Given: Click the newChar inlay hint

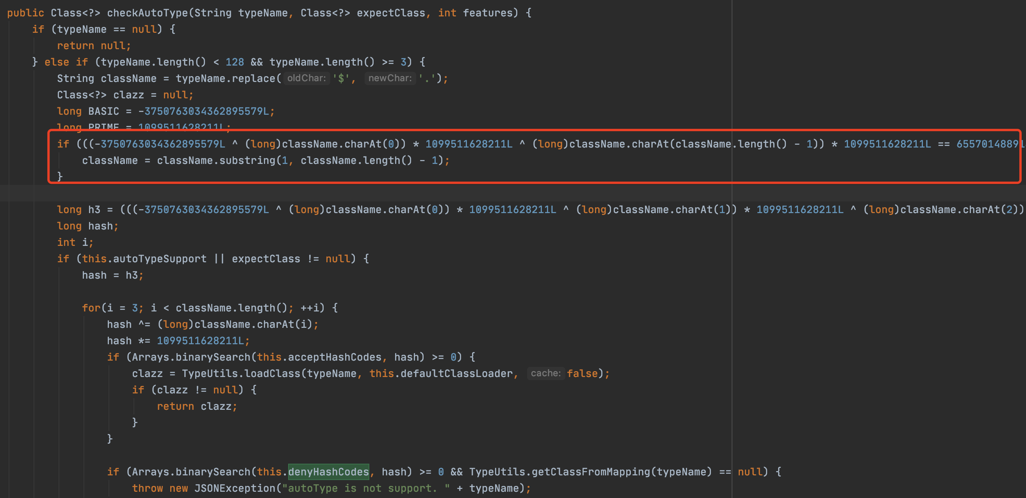Looking at the screenshot, I should 390,78.
